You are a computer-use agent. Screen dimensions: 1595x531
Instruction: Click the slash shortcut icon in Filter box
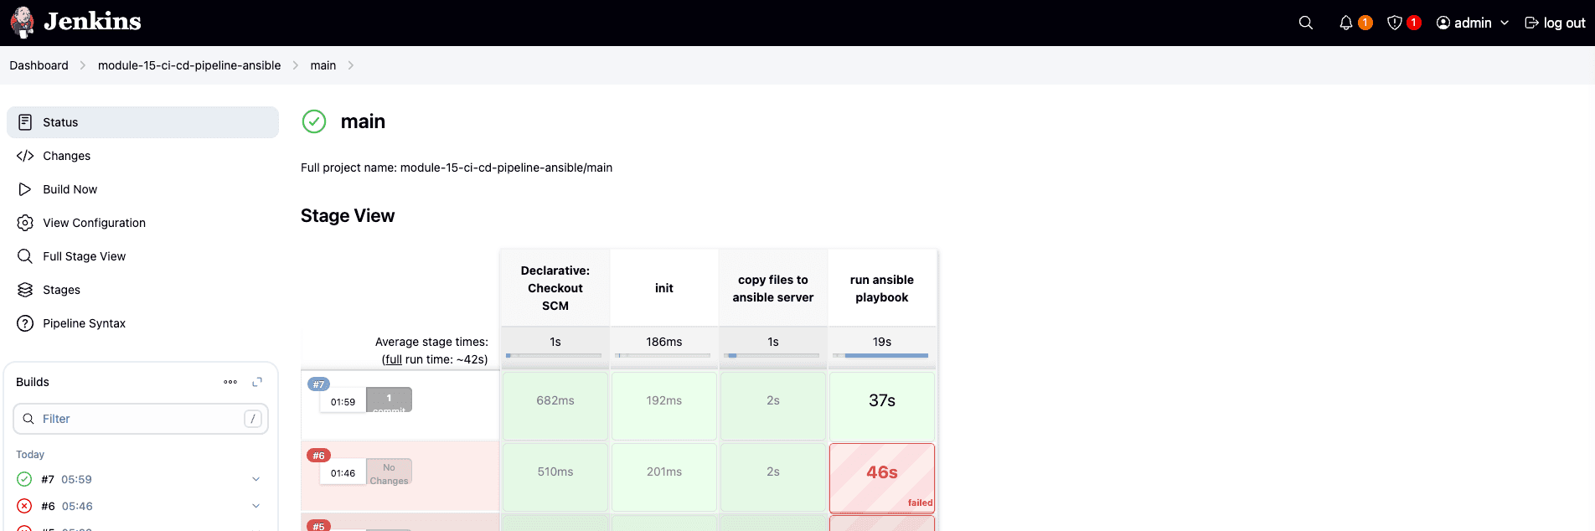point(253,419)
